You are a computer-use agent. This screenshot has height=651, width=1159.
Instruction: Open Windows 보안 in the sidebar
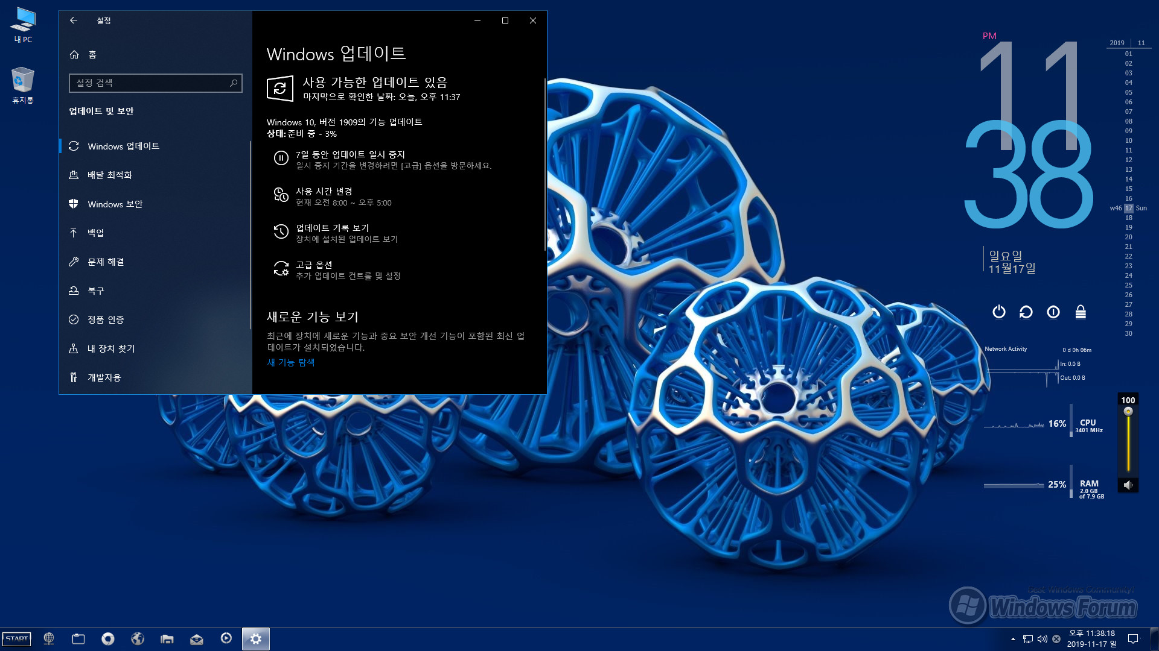tap(155, 204)
